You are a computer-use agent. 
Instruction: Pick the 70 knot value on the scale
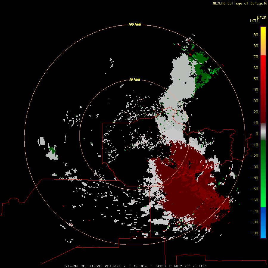tap(256, 57)
